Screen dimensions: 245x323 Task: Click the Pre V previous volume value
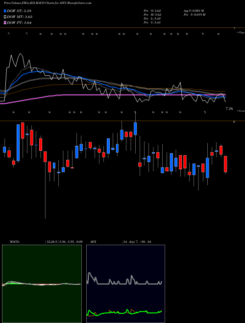click(x=194, y=15)
